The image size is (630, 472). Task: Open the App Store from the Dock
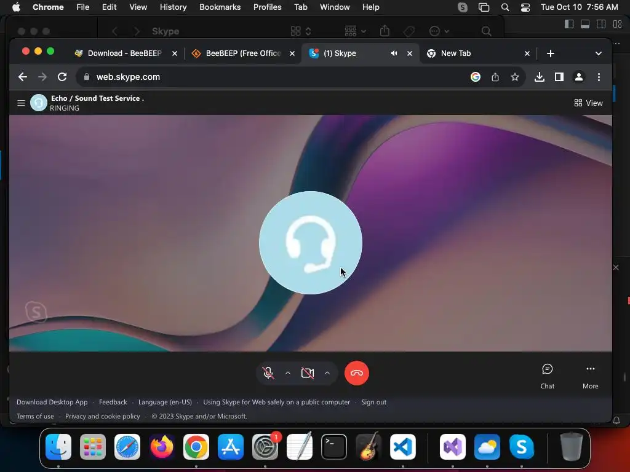tap(231, 447)
